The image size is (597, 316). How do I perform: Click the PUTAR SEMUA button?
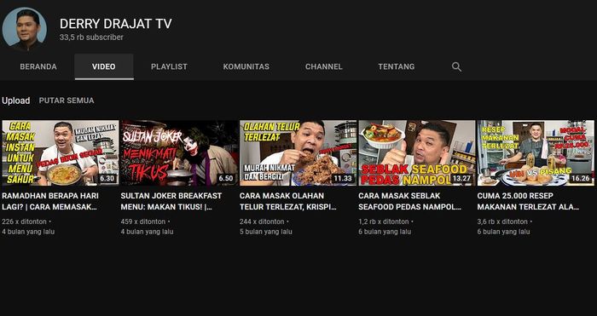(x=67, y=101)
